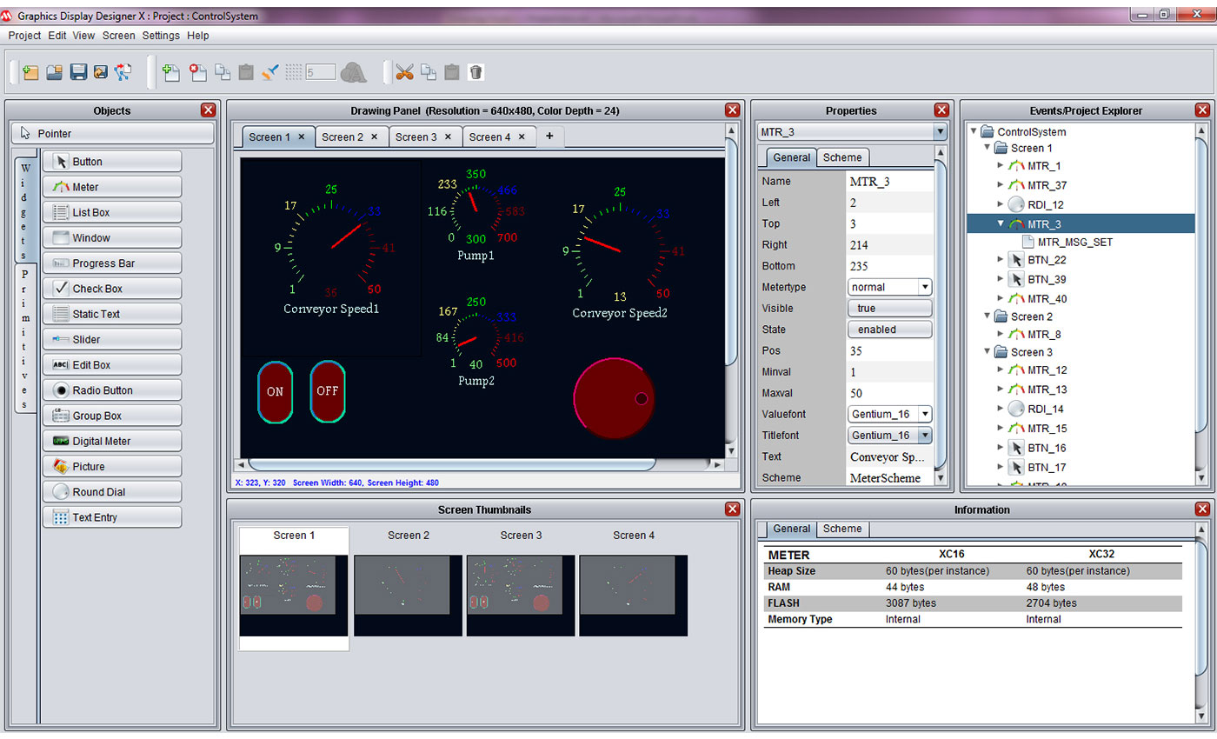This screenshot has width=1217, height=739.
Task: Open the Settings menu
Action: tap(161, 36)
